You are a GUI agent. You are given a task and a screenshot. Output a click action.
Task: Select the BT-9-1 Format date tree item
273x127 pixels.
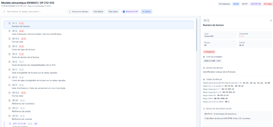pyautogui.click(x=19, y=94)
